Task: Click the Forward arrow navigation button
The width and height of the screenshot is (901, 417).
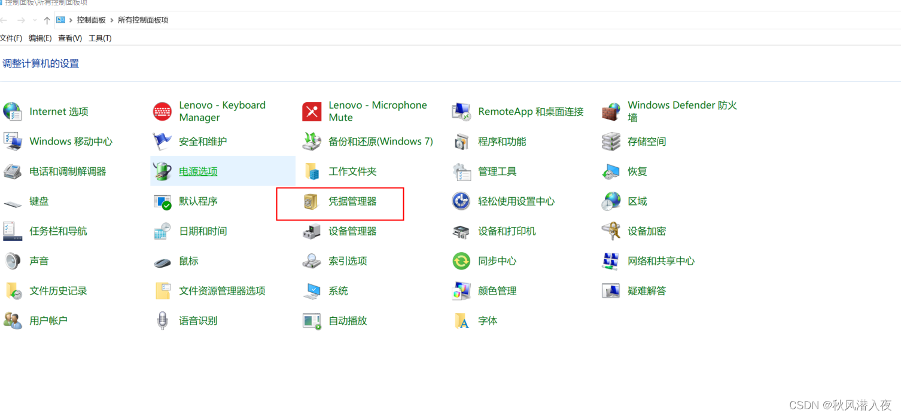Action: click(x=21, y=20)
